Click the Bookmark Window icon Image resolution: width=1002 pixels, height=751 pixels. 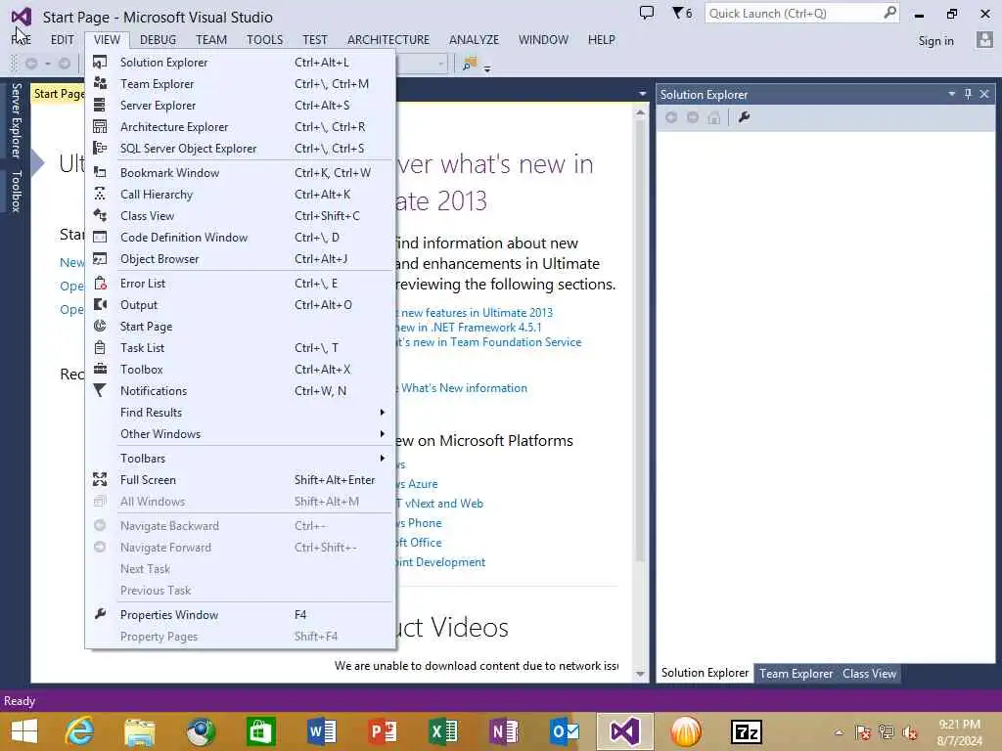[x=100, y=172]
